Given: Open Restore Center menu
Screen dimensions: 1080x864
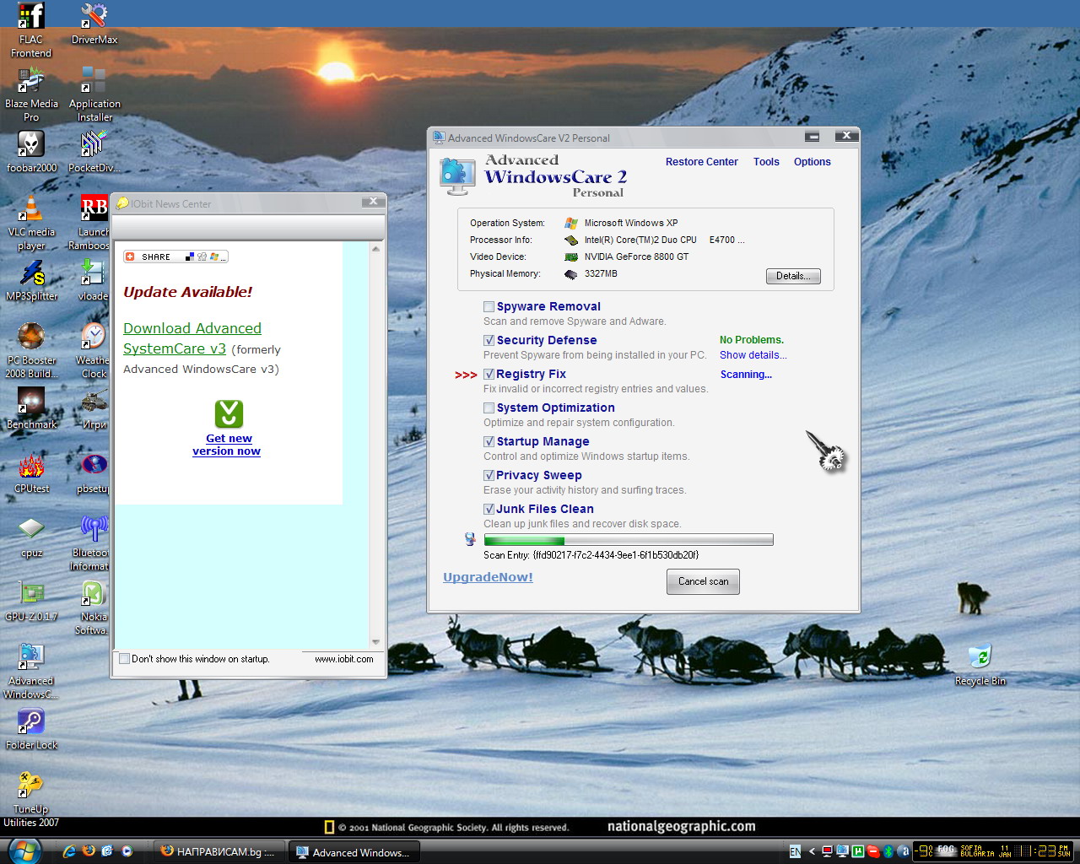Looking at the screenshot, I should pos(701,162).
